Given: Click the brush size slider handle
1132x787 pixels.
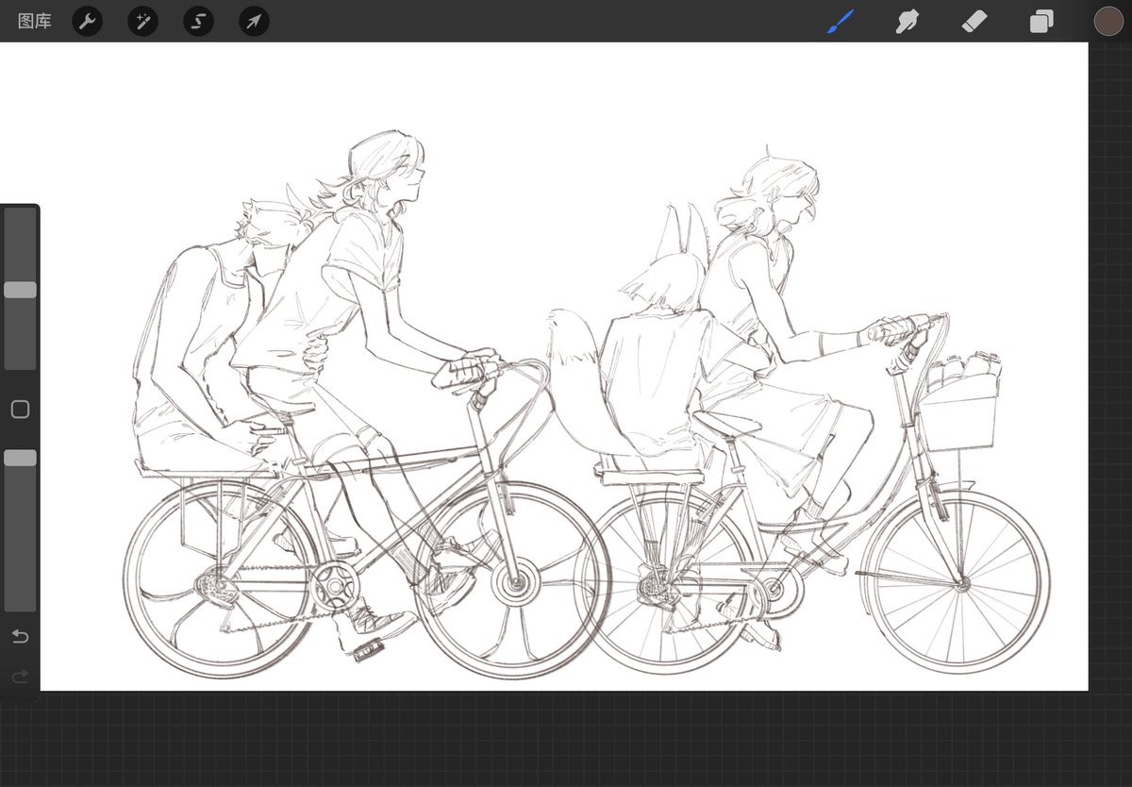Looking at the screenshot, I should [20, 290].
